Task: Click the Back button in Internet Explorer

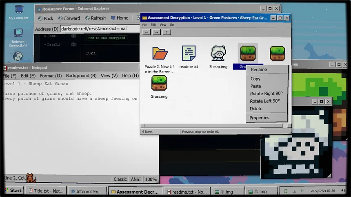Action: (46, 18)
